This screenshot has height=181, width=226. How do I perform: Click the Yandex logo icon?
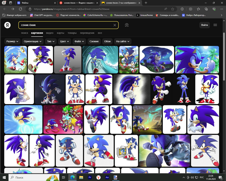7,25
